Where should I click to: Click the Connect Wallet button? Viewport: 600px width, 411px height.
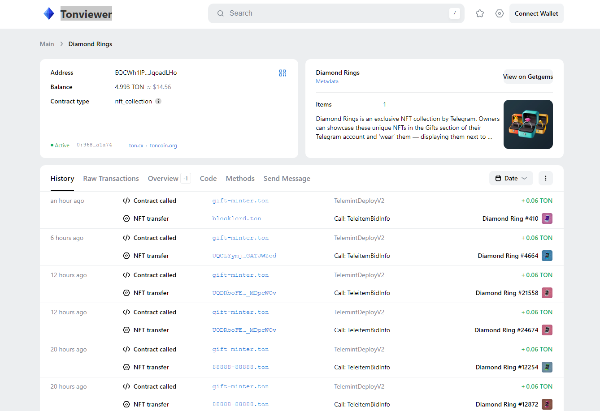536,13
